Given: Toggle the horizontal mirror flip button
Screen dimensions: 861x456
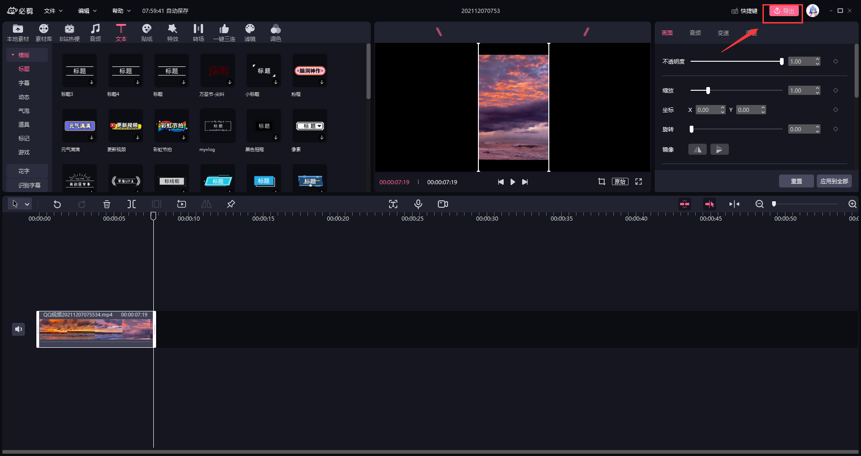Looking at the screenshot, I should point(697,149).
